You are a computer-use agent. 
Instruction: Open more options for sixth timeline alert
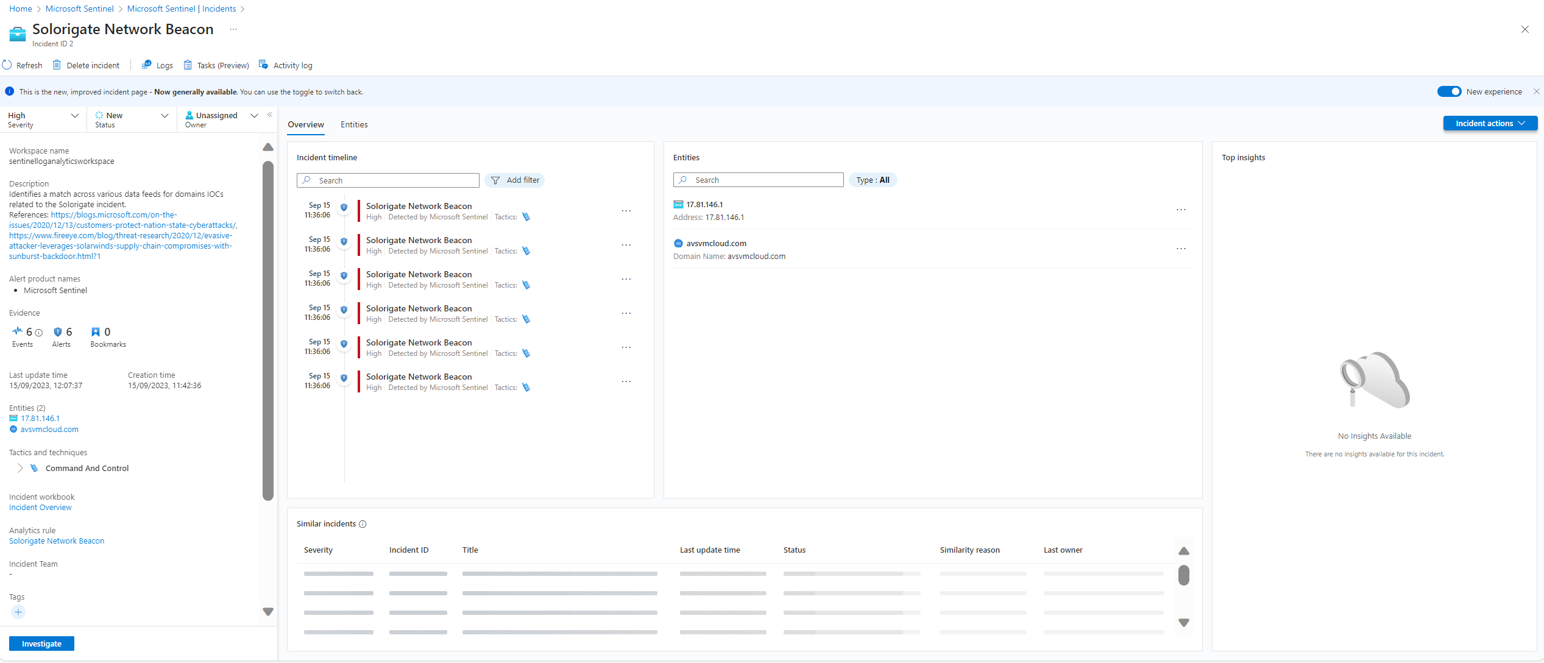point(626,381)
